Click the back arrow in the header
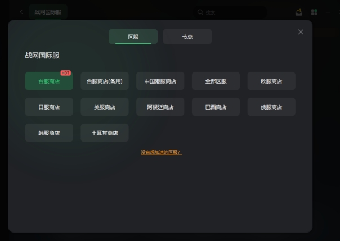 click(21, 12)
